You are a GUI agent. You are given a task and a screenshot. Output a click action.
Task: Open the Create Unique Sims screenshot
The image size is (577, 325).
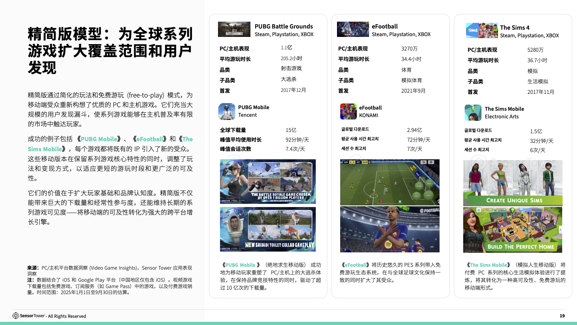click(x=513, y=183)
